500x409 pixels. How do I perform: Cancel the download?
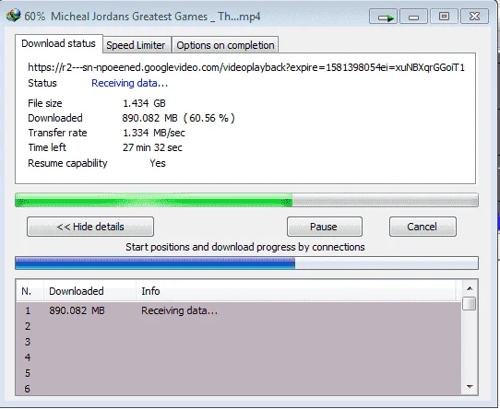point(423,227)
